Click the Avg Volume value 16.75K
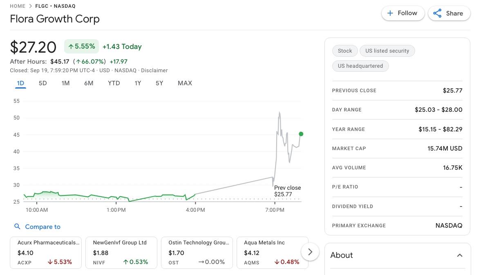Viewport: 483px width, 275px height. [x=452, y=168]
